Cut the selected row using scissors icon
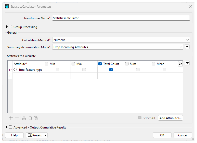This screenshot has height=143, width=197. 24,118
